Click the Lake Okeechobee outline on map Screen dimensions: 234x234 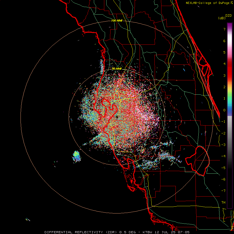(x=197, y=161)
